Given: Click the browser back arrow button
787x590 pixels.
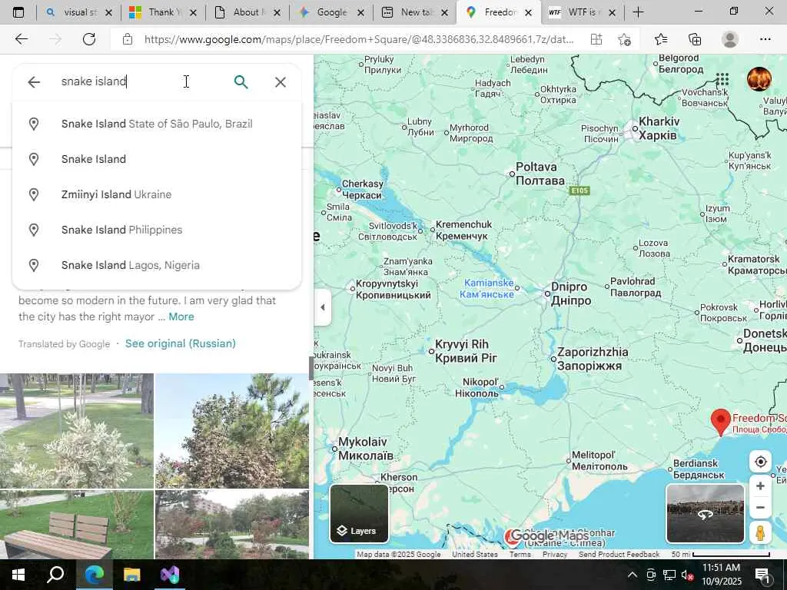Looking at the screenshot, I should pyautogui.click(x=21, y=39).
